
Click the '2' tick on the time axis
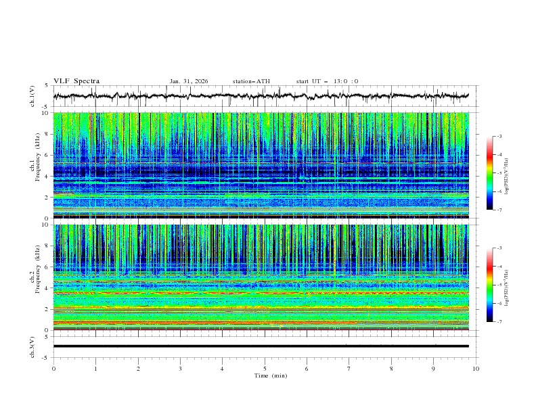point(138,369)
